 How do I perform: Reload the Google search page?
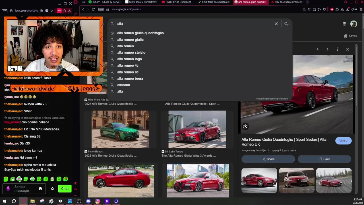tap(93, 9)
